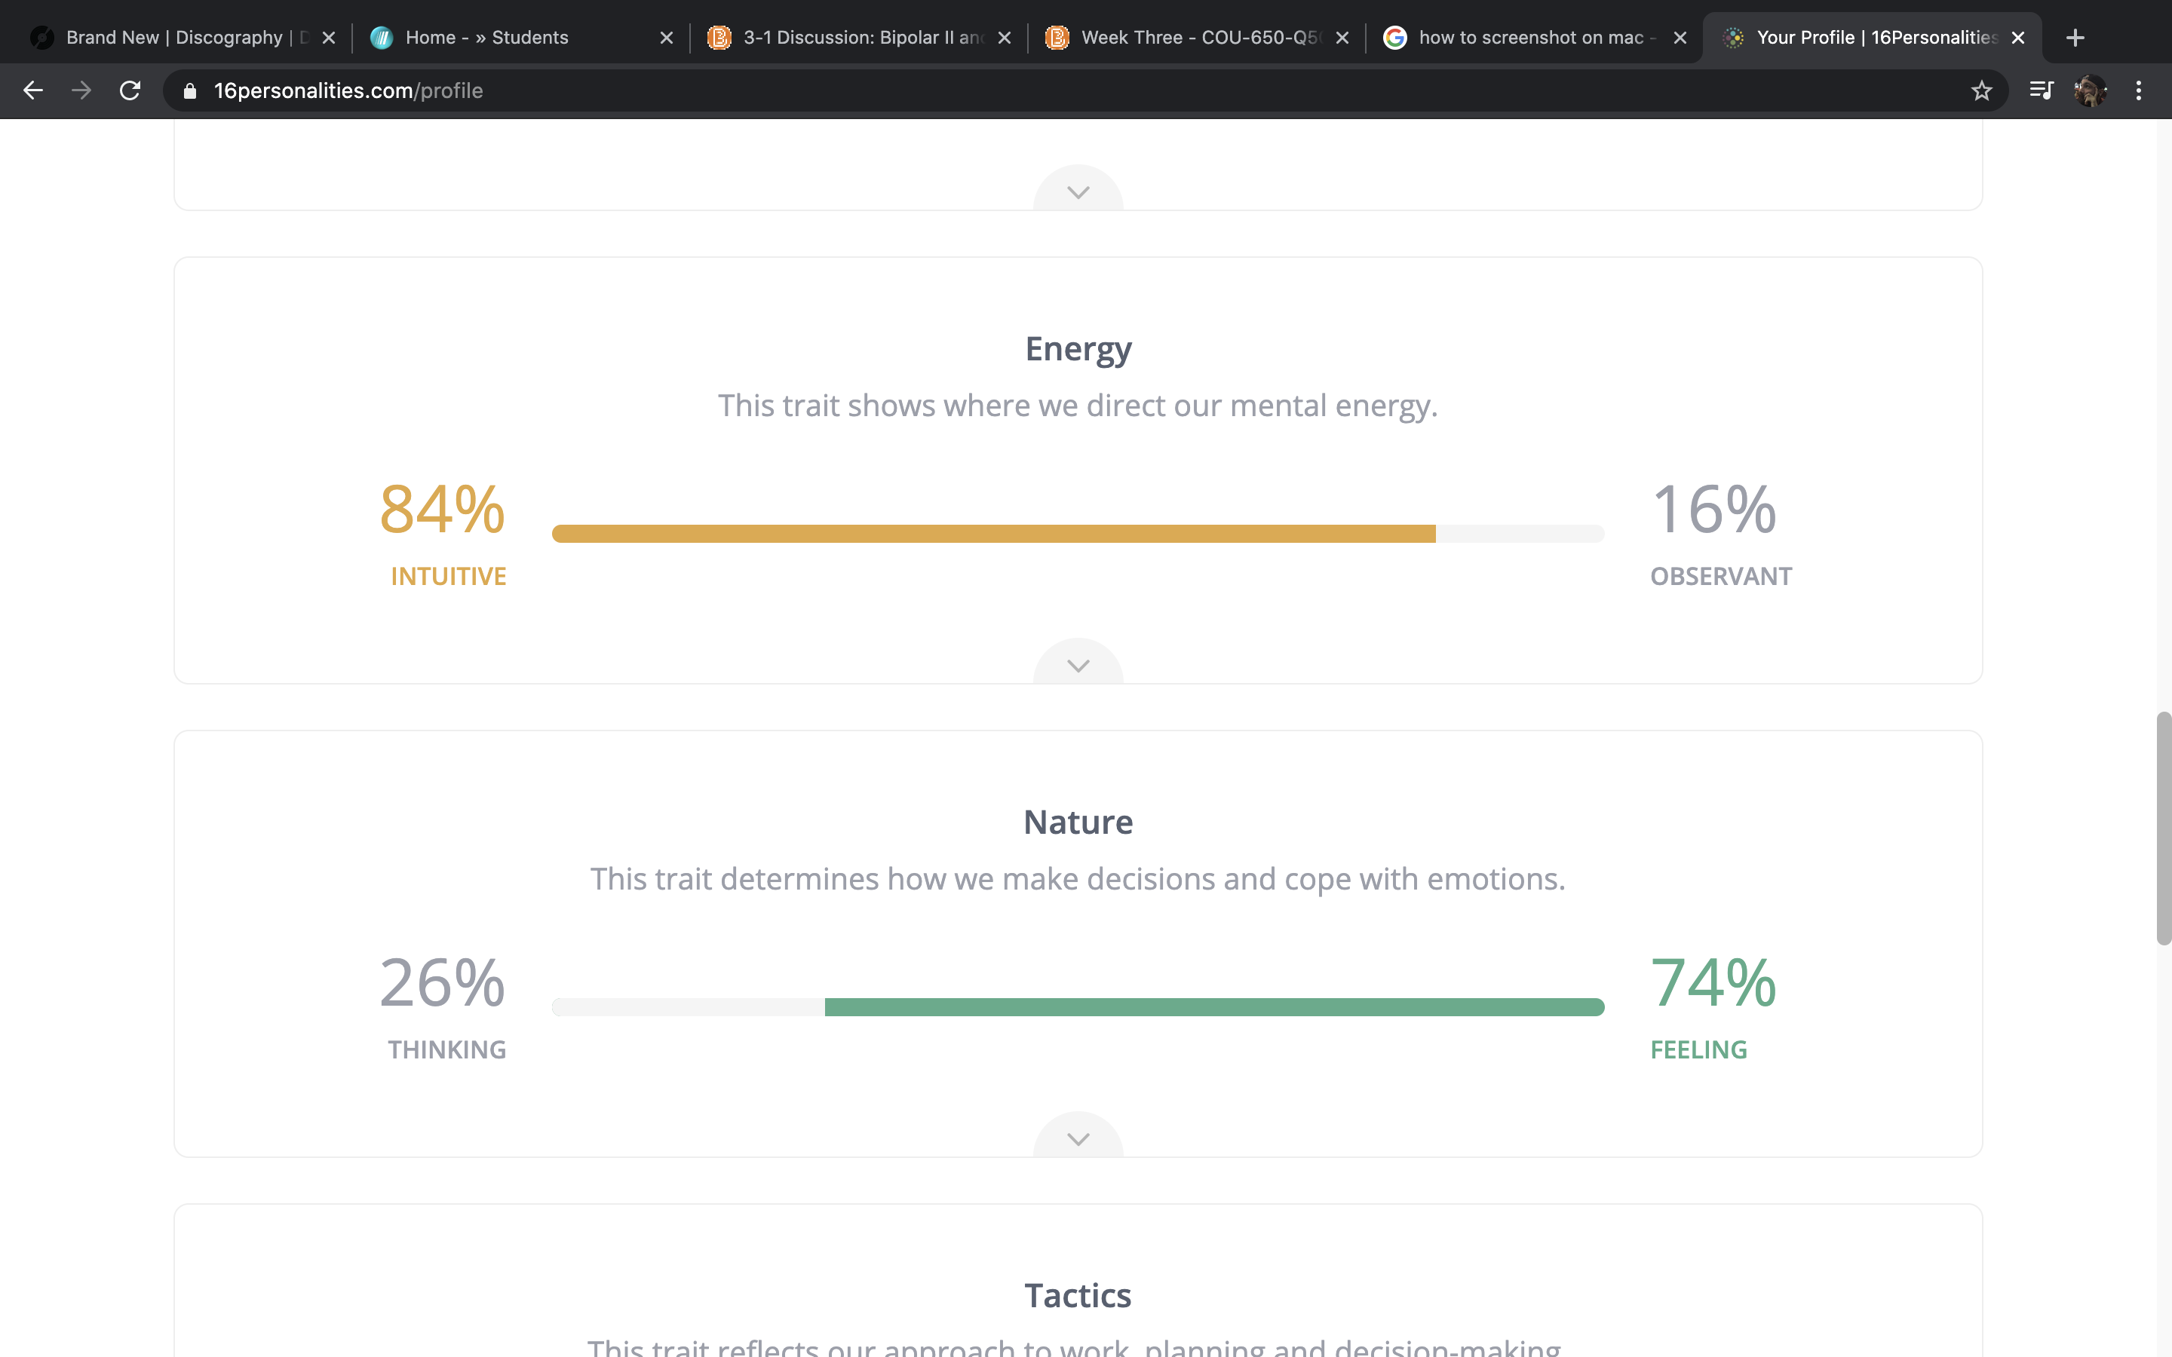Click the forward navigation arrow
This screenshot has width=2172, height=1357.
(81, 90)
